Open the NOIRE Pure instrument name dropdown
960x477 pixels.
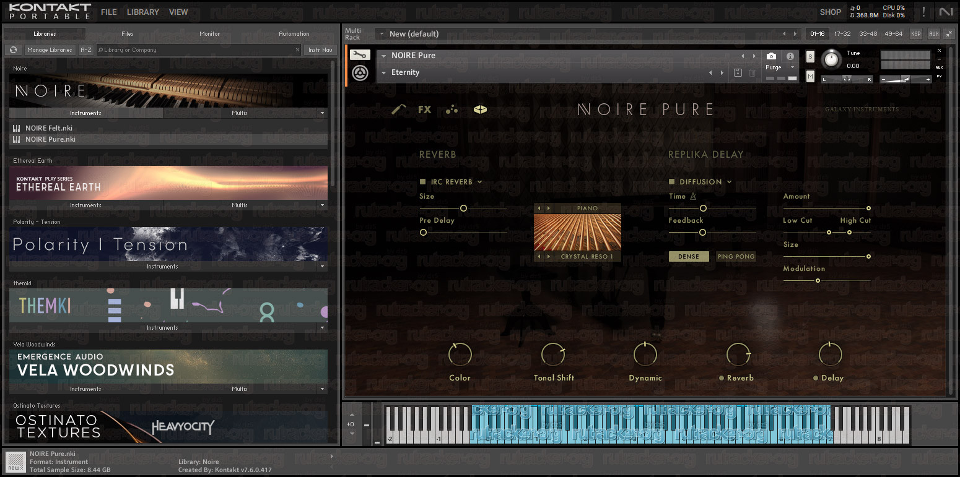[x=384, y=56]
